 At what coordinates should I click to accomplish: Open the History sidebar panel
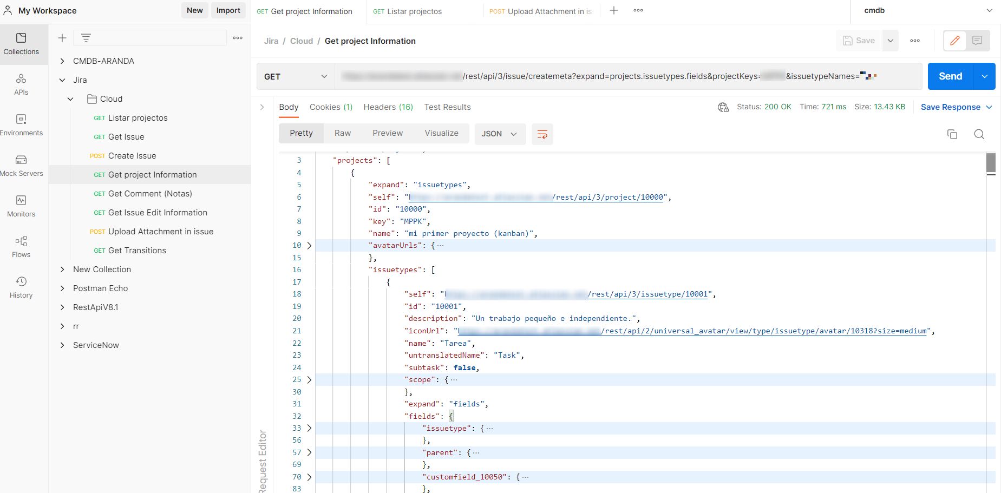[x=21, y=288]
